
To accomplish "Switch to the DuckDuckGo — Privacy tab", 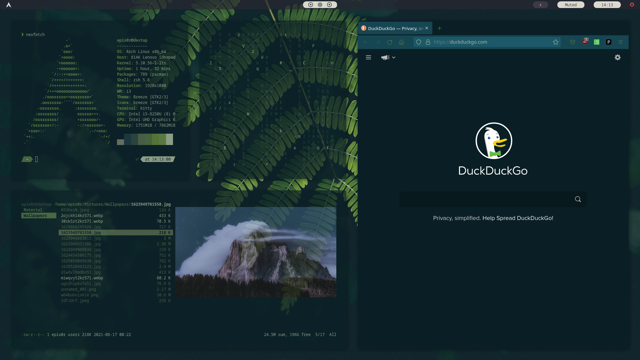I will pyautogui.click(x=393, y=28).
